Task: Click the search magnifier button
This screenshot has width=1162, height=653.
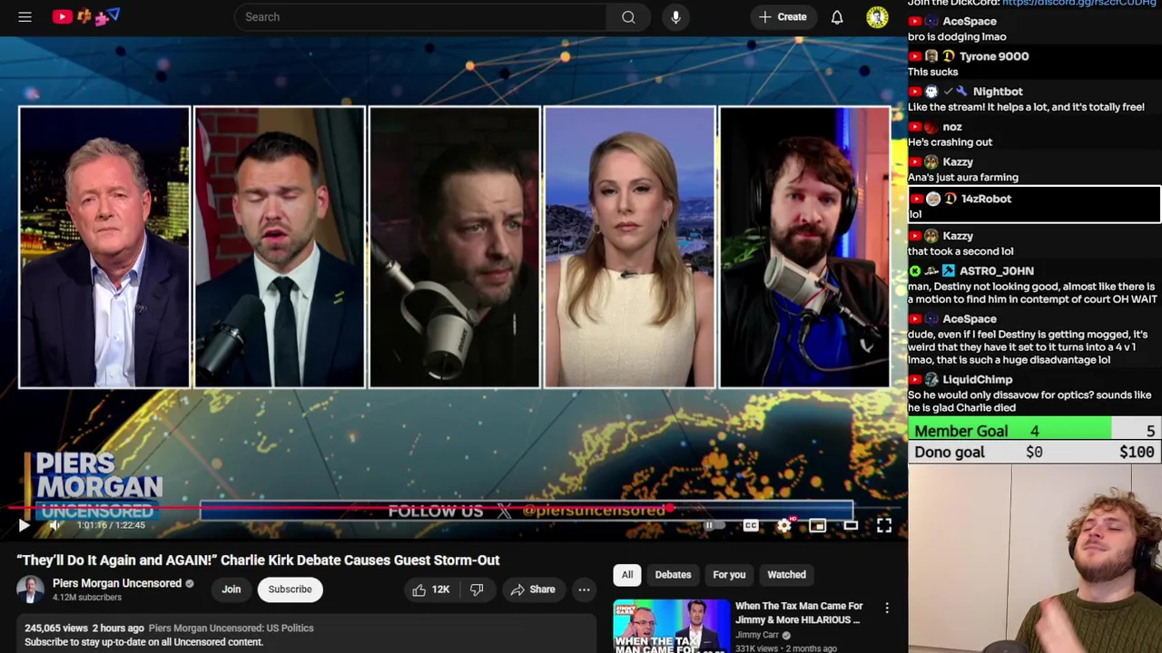Action: (x=628, y=16)
